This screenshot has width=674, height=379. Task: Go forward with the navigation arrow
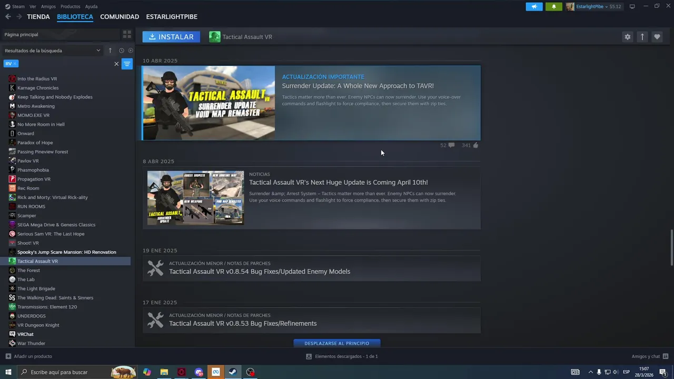pos(19,17)
